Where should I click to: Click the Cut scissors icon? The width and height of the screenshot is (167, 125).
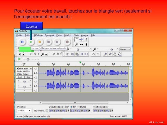(x=67, y=54)
